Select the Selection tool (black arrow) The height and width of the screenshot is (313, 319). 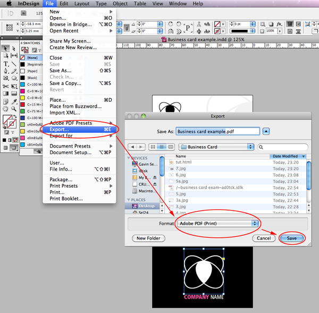click(5, 49)
